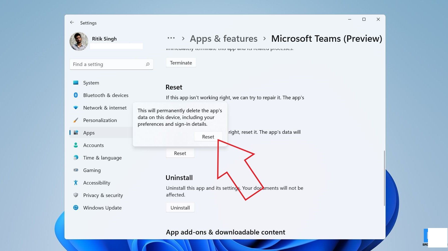Click the System monitor icon

[76, 82]
